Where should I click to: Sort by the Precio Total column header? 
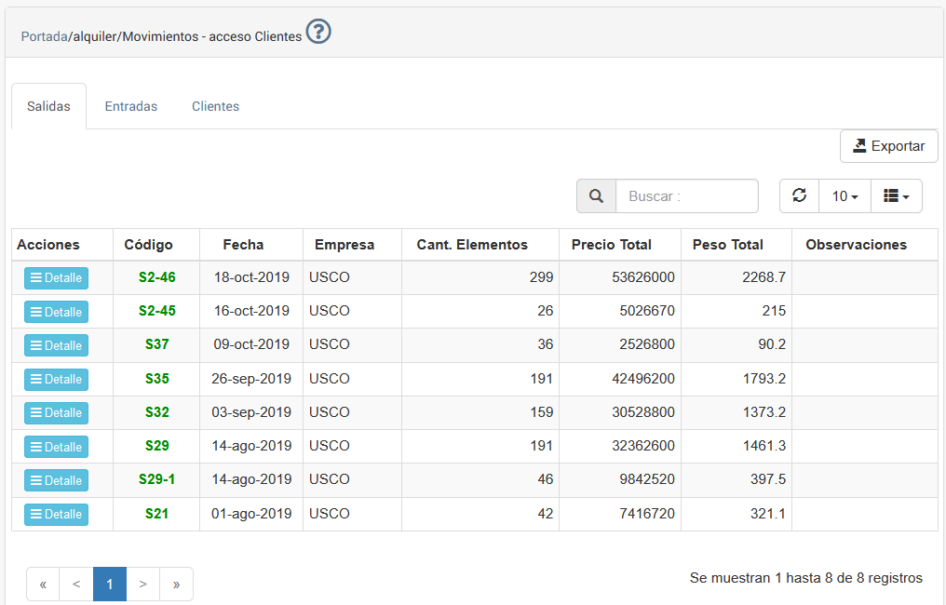(x=611, y=245)
